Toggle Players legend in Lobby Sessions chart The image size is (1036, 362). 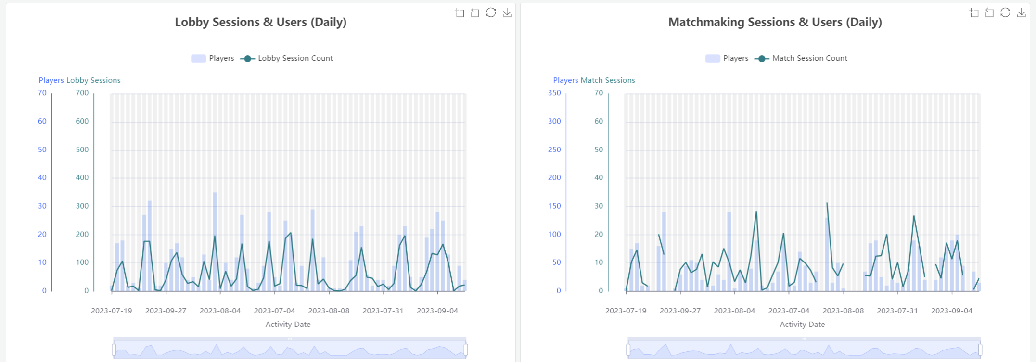tap(212, 58)
